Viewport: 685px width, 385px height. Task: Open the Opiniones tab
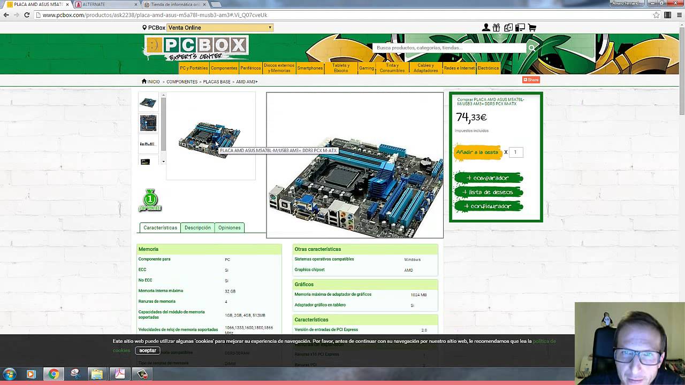[229, 228]
